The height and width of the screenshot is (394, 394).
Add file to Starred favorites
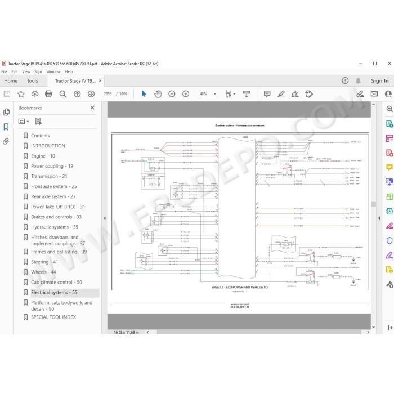(21, 94)
